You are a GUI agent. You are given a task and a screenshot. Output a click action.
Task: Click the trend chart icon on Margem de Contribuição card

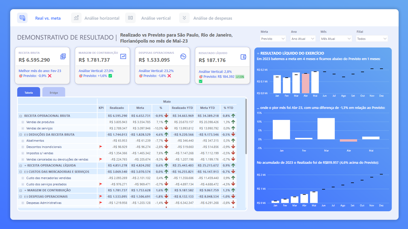coord(123,56)
